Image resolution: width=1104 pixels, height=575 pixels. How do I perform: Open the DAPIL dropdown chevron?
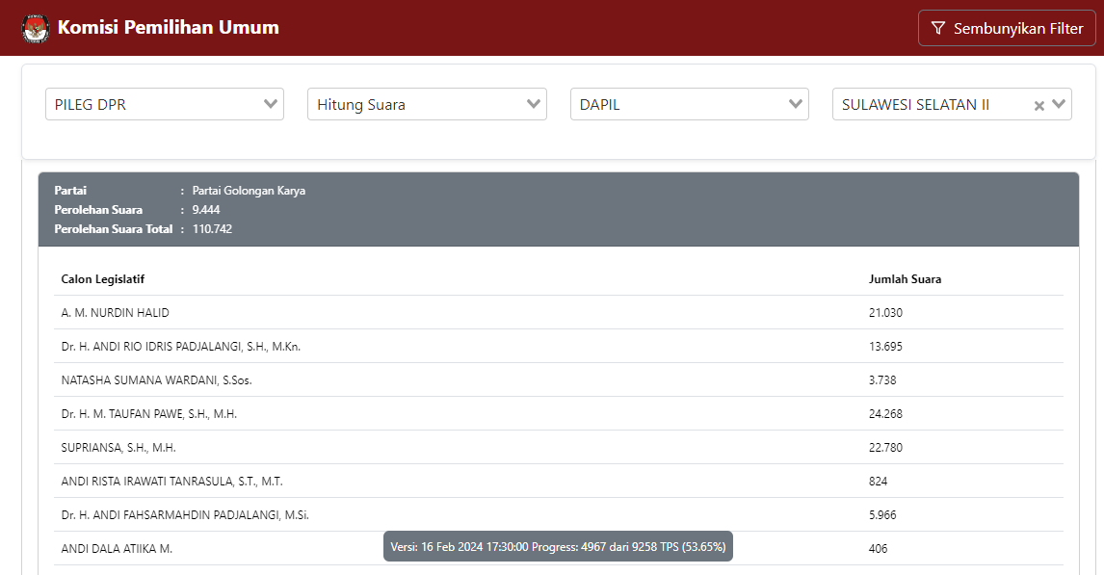(796, 104)
